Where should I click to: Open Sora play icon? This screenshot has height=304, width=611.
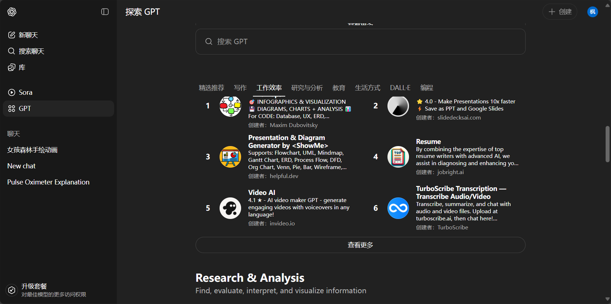point(11,92)
